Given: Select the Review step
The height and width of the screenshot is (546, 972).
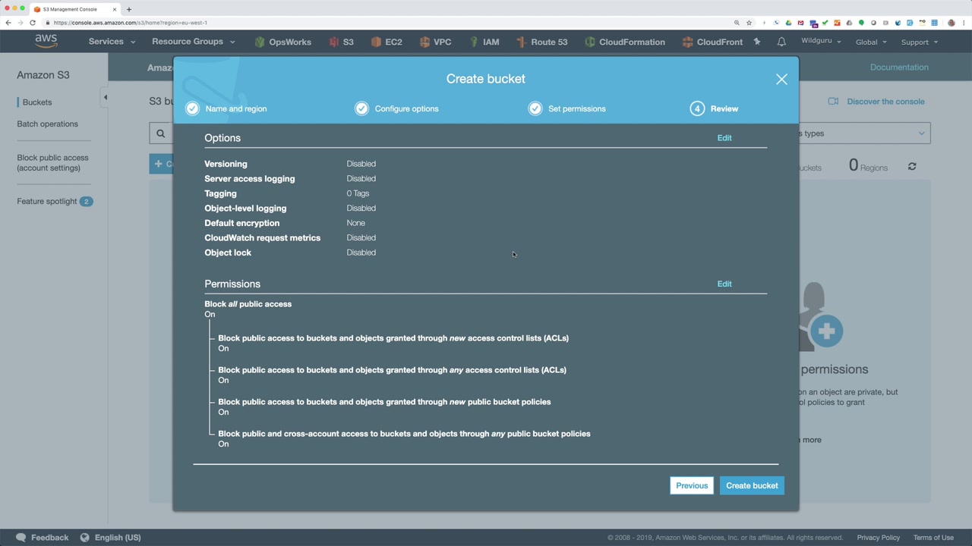Looking at the screenshot, I should [715, 108].
